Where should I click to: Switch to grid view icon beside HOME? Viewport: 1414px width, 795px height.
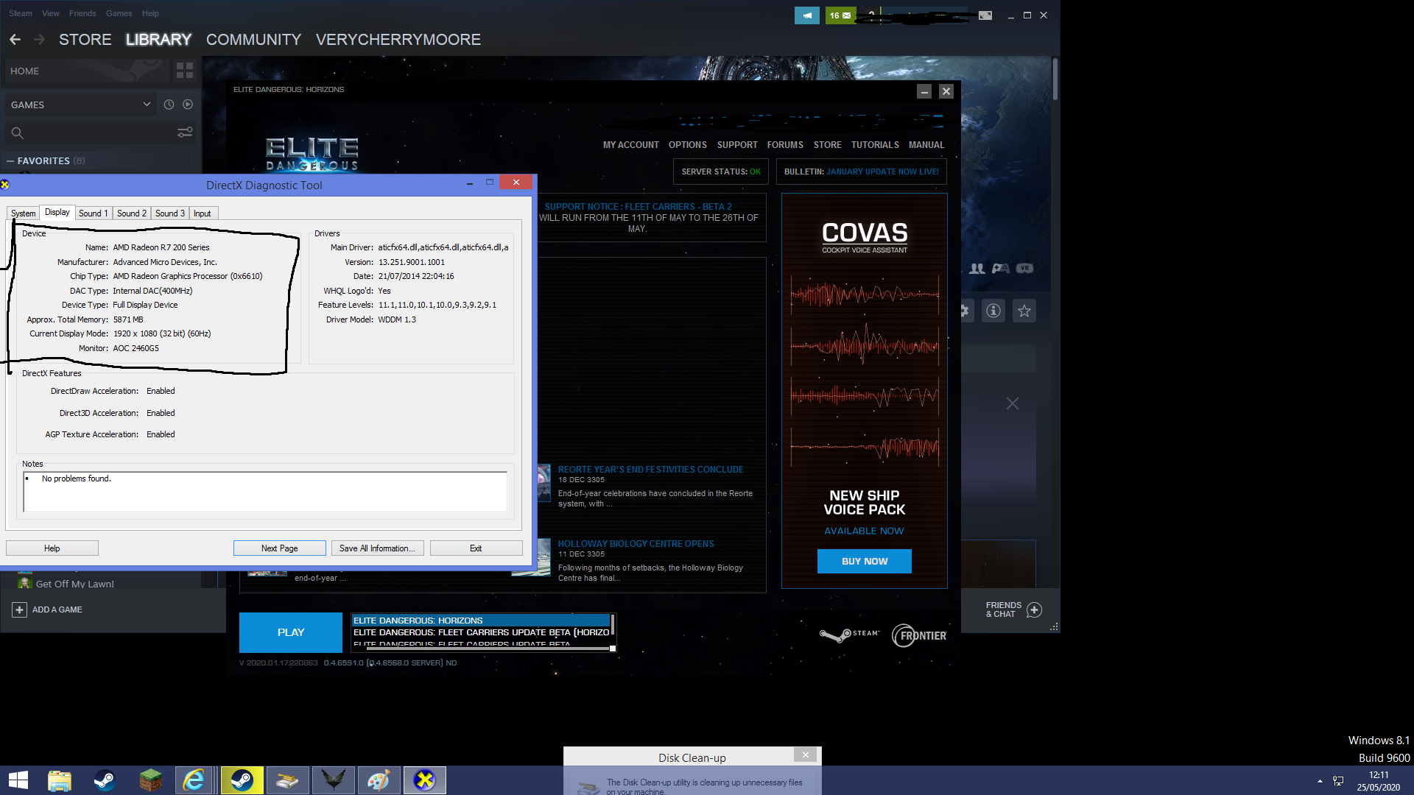click(x=185, y=71)
